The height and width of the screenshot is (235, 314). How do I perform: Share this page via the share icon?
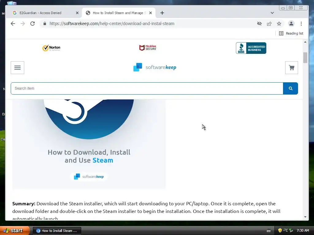point(269,24)
